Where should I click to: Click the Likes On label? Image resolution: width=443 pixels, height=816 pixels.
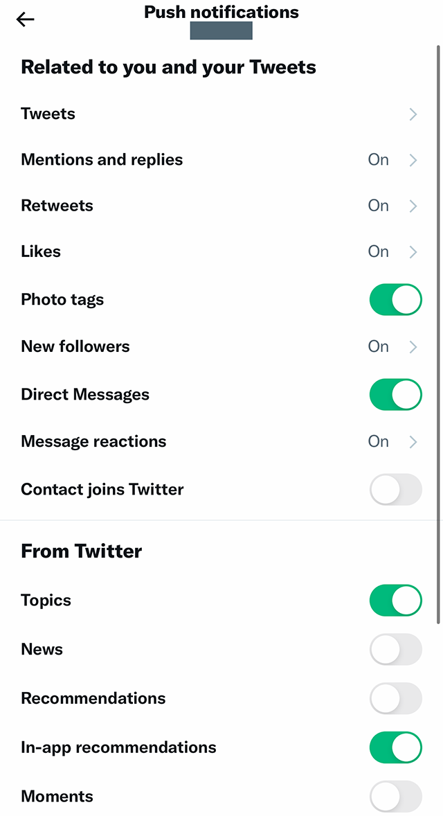tap(378, 251)
